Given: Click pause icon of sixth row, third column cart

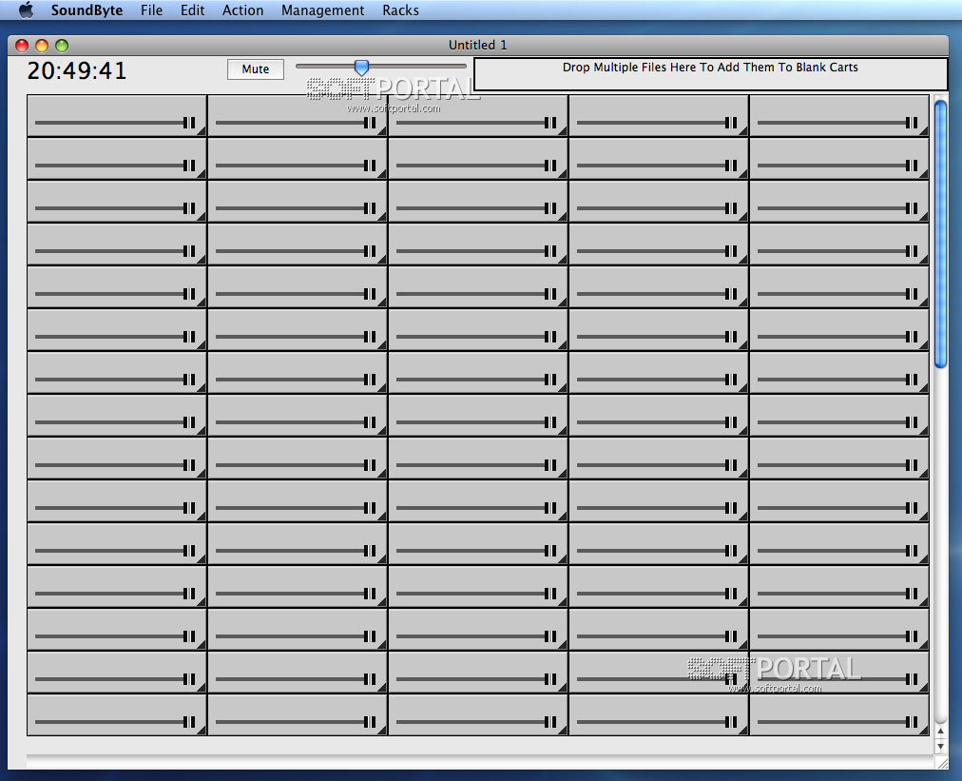Looking at the screenshot, I should pyautogui.click(x=550, y=337).
